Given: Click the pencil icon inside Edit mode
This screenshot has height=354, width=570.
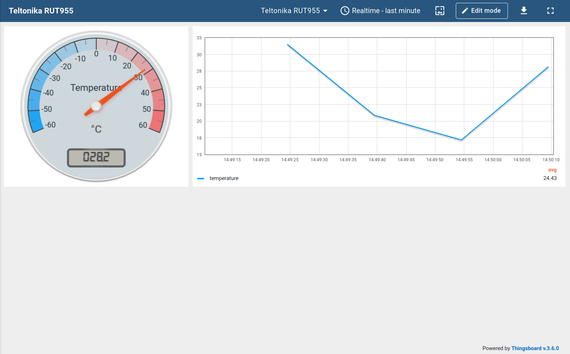Looking at the screenshot, I should [x=465, y=11].
